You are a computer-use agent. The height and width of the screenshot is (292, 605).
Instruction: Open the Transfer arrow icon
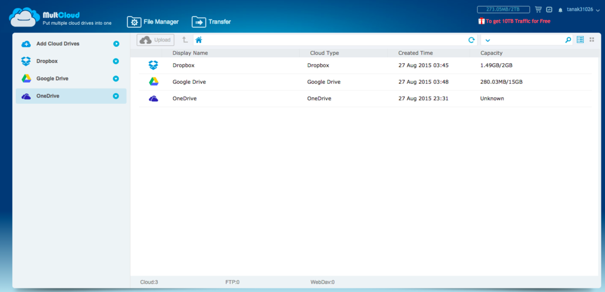(x=199, y=22)
